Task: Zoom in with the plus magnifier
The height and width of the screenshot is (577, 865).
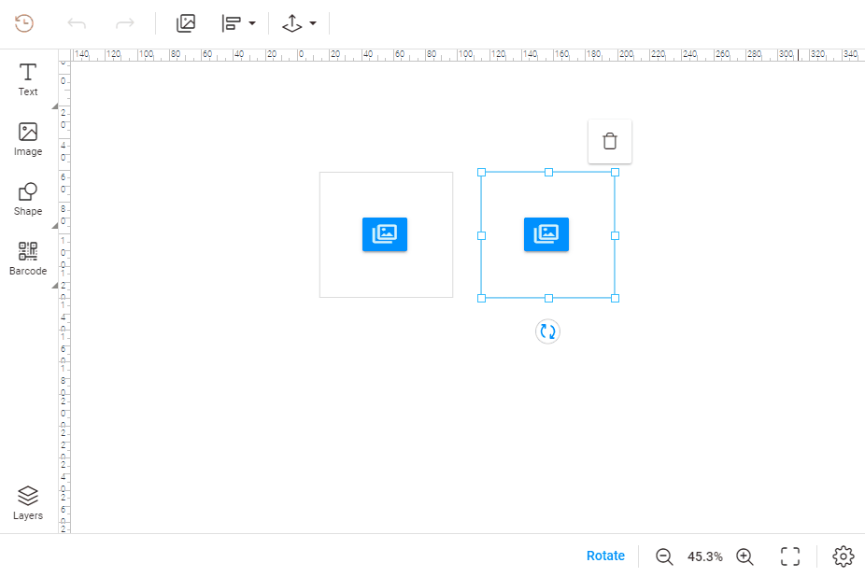Action: pos(744,556)
